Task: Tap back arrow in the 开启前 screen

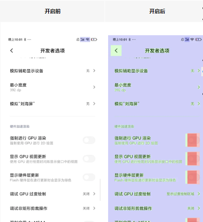Action: tap(11, 51)
